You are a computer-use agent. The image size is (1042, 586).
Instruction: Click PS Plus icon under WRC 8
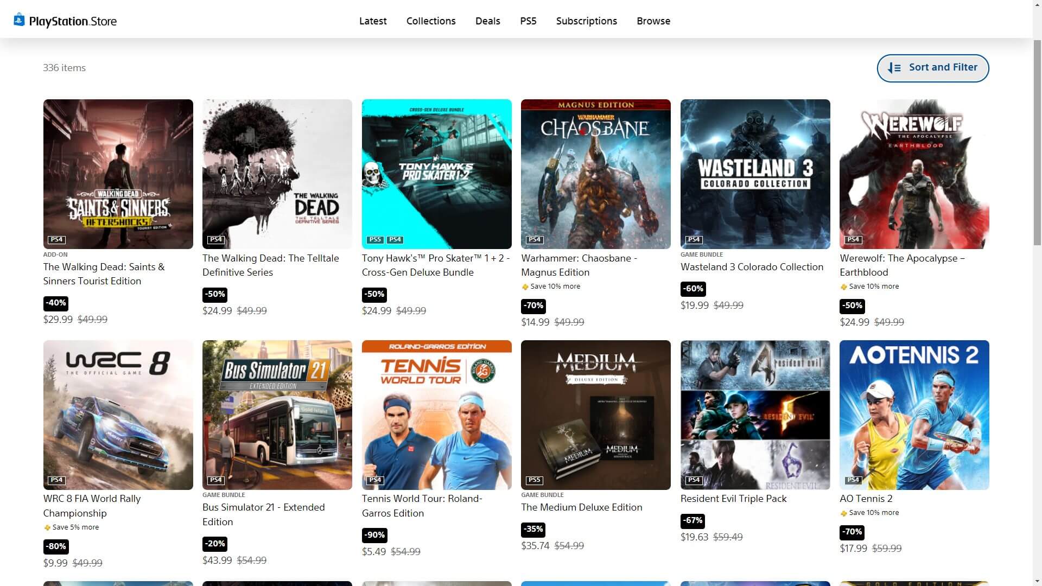[x=47, y=527]
